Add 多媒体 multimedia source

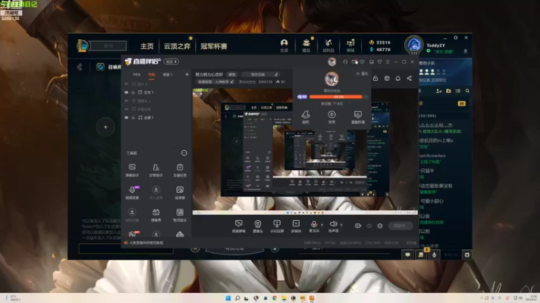coord(296,226)
